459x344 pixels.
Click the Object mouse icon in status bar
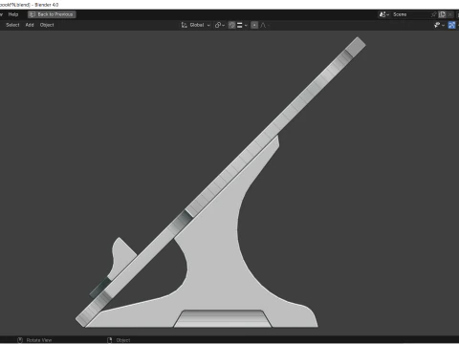[110, 340]
